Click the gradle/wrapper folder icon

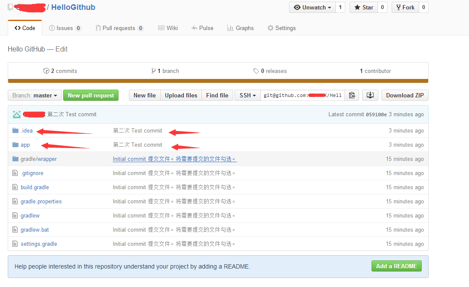pos(15,159)
